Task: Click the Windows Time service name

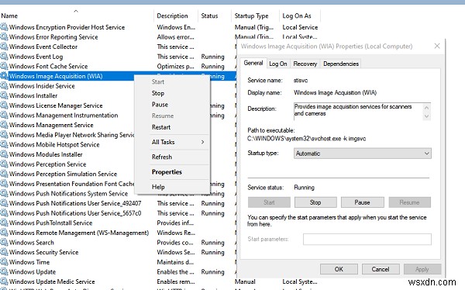Action: [29, 262]
